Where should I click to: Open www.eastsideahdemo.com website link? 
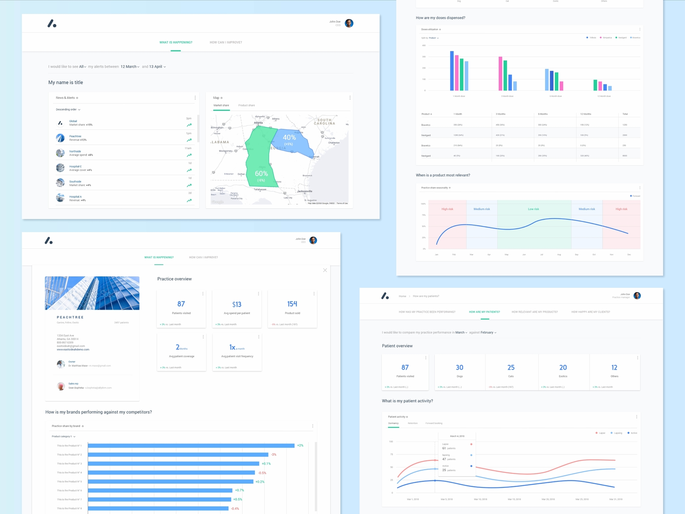(x=73, y=350)
